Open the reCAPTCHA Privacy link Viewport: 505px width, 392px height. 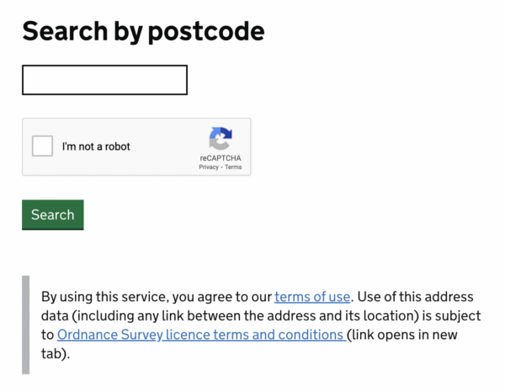[209, 167]
